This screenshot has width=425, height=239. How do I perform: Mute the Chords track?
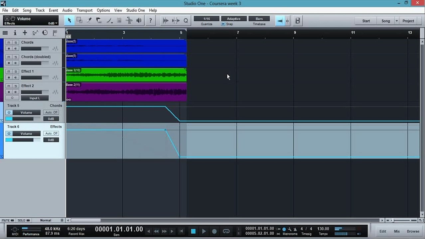pyautogui.click(x=9, y=42)
